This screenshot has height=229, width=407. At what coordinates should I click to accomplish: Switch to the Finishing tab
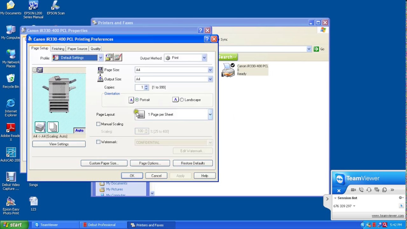pyautogui.click(x=58, y=49)
